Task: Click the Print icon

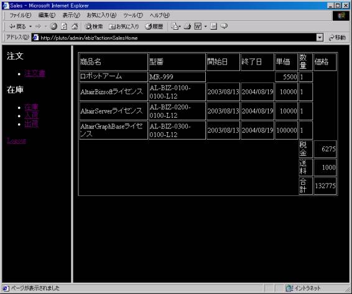Action: click(187, 27)
